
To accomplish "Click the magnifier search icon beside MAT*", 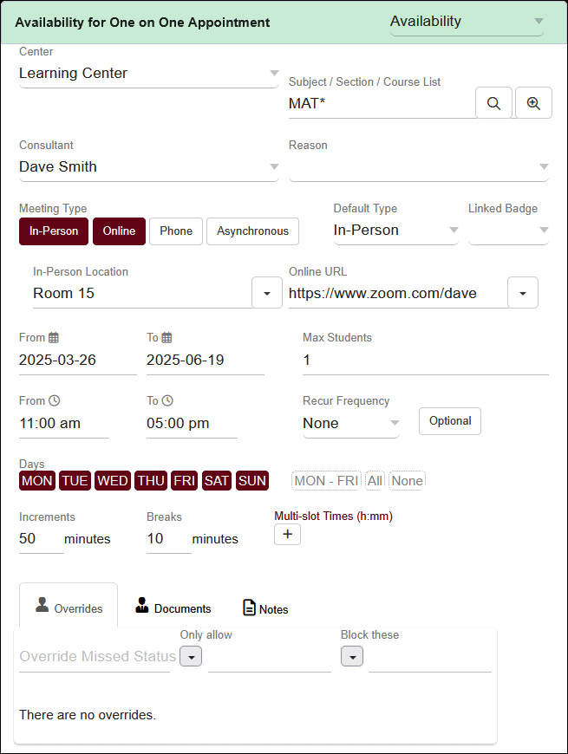I will [493, 103].
